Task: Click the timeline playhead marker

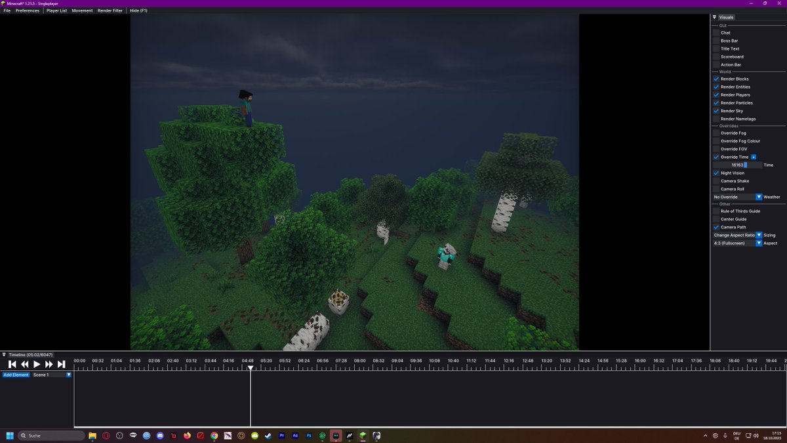Action: (251, 368)
